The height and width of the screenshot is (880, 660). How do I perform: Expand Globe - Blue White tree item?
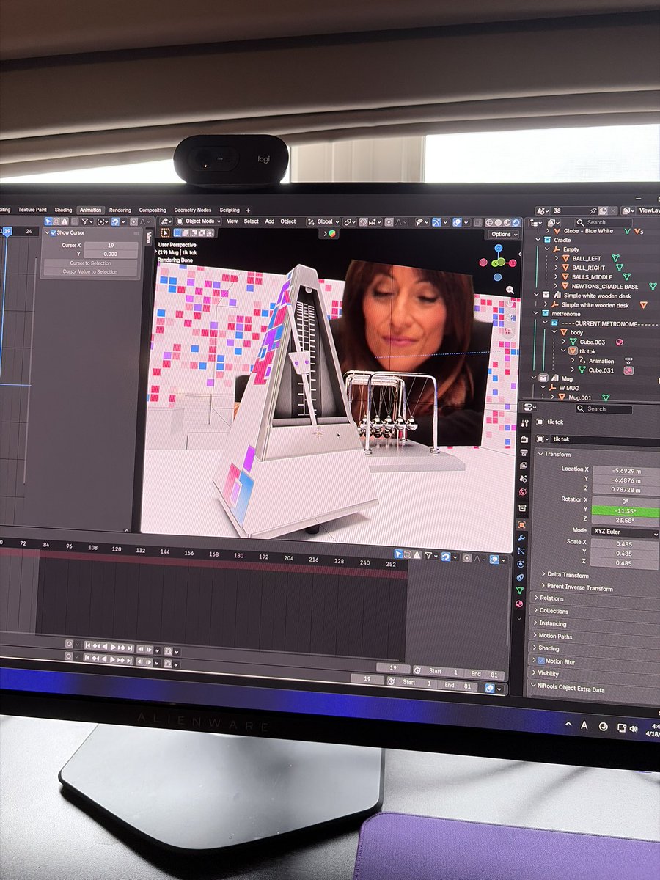(x=547, y=231)
